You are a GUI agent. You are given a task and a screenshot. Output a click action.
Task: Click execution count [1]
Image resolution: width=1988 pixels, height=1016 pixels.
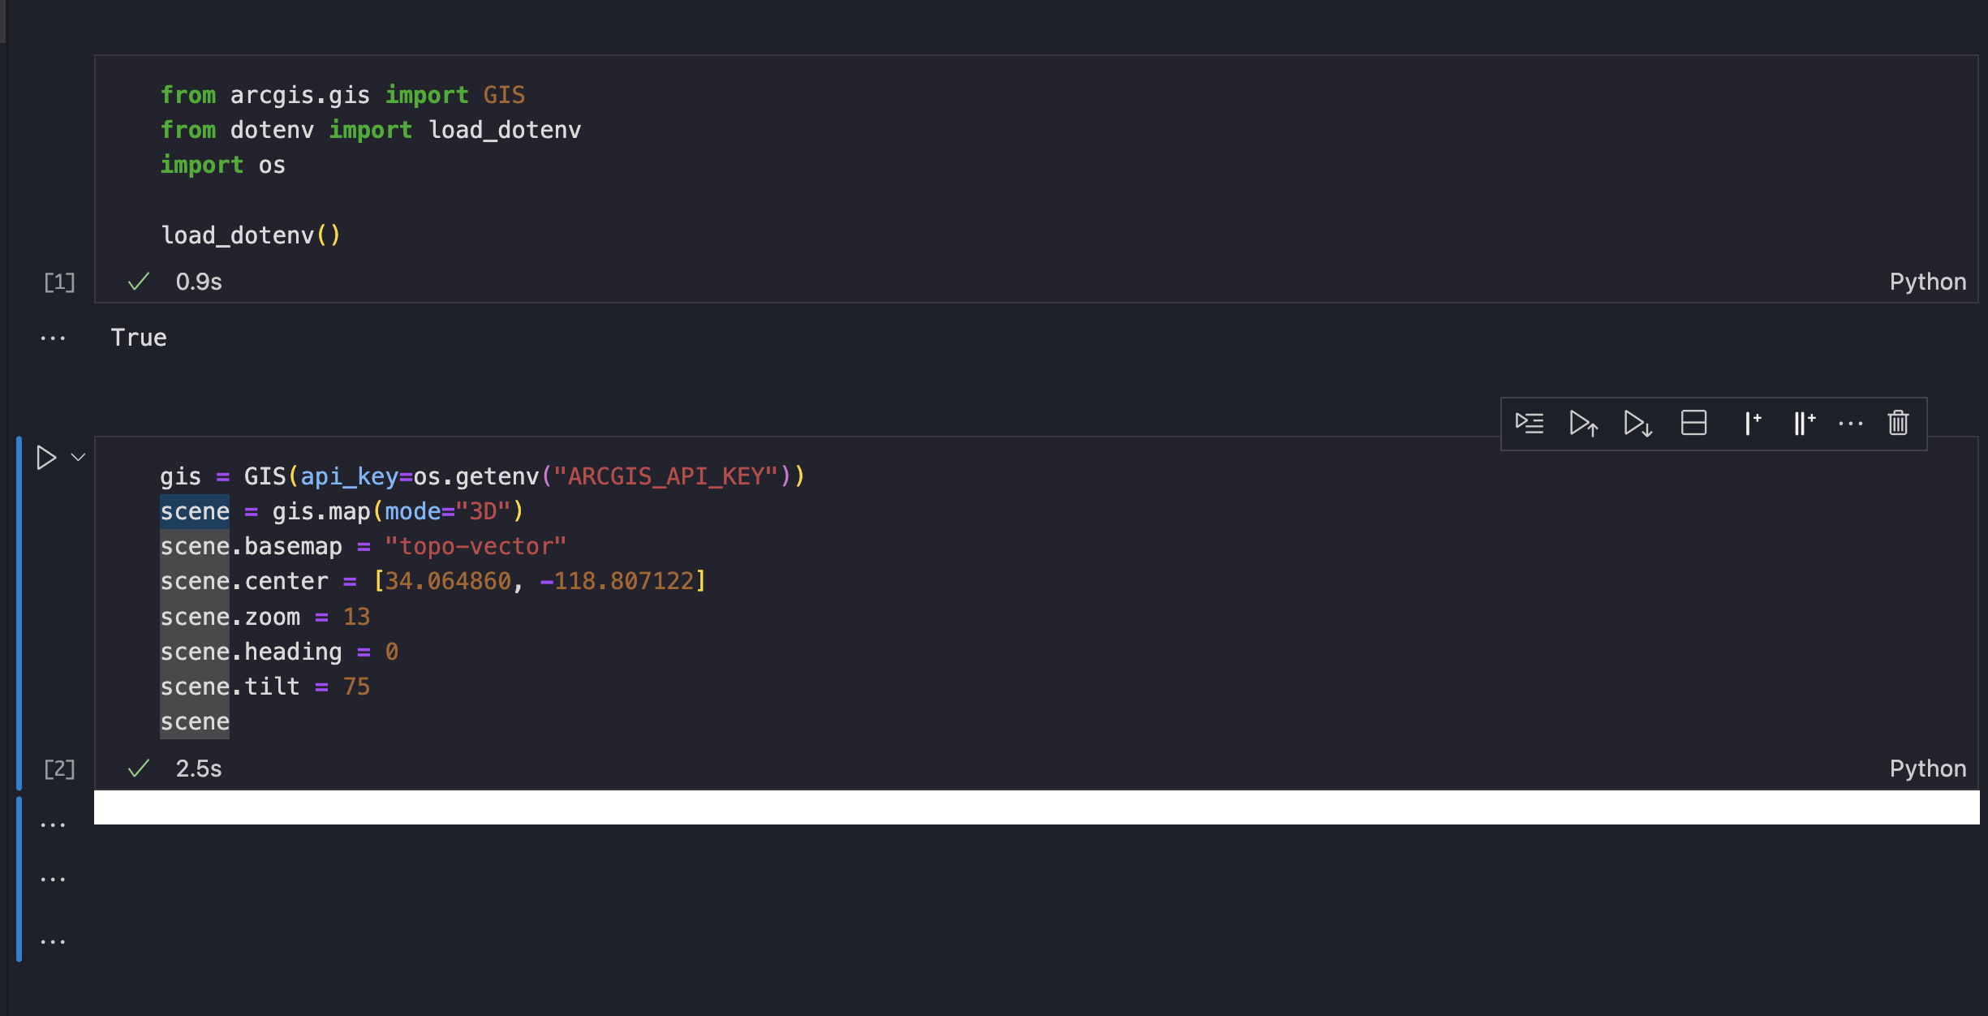pyautogui.click(x=59, y=282)
